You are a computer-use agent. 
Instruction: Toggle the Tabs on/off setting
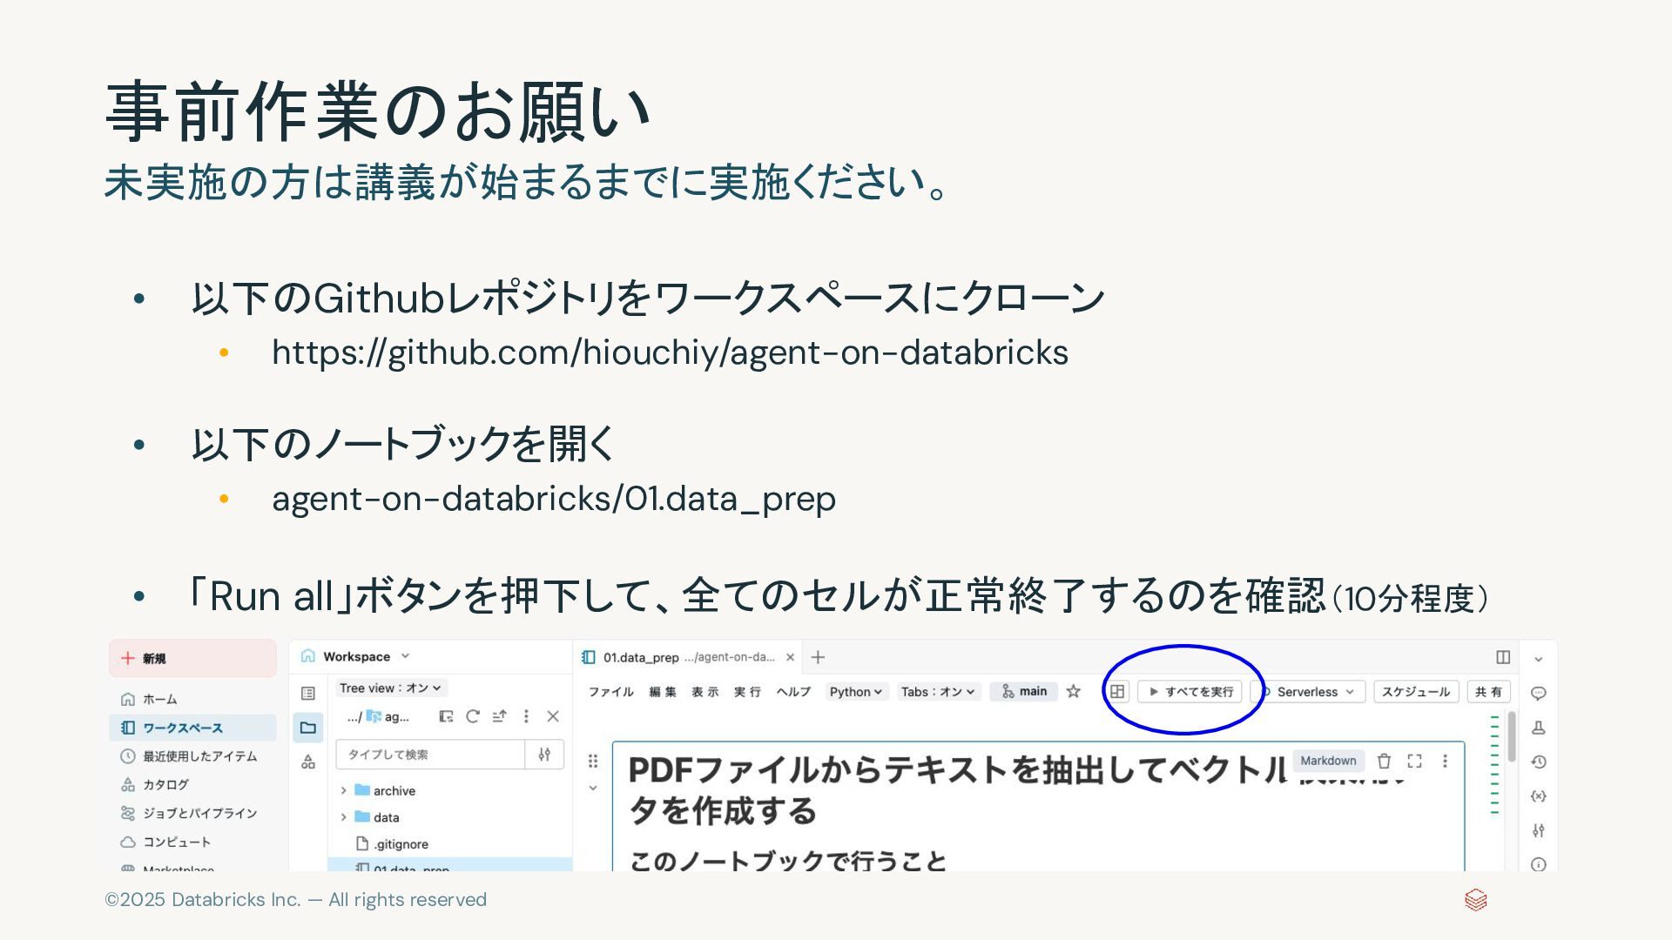point(939,691)
